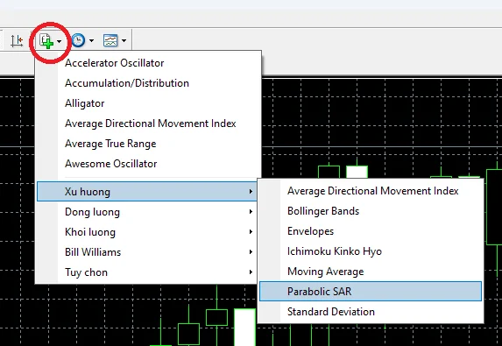Expand the Tuy chon submenu
The height and width of the screenshot is (346, 502).
[147, 272]
